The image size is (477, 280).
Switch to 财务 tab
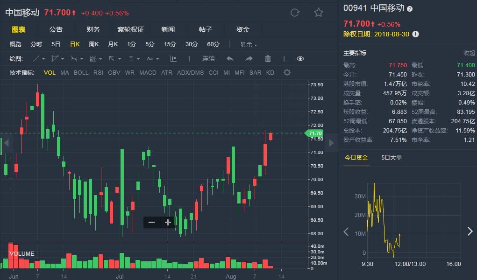click(x=93, y=29)
